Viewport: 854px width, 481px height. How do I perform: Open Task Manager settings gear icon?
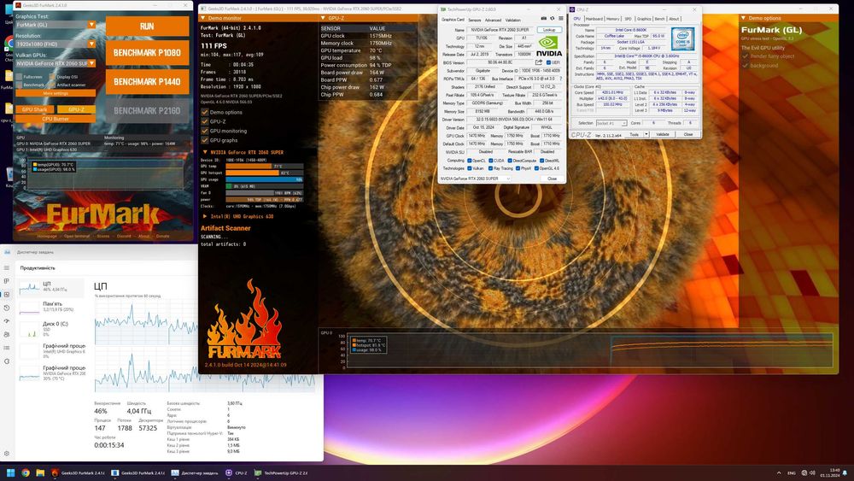[7, 453]
